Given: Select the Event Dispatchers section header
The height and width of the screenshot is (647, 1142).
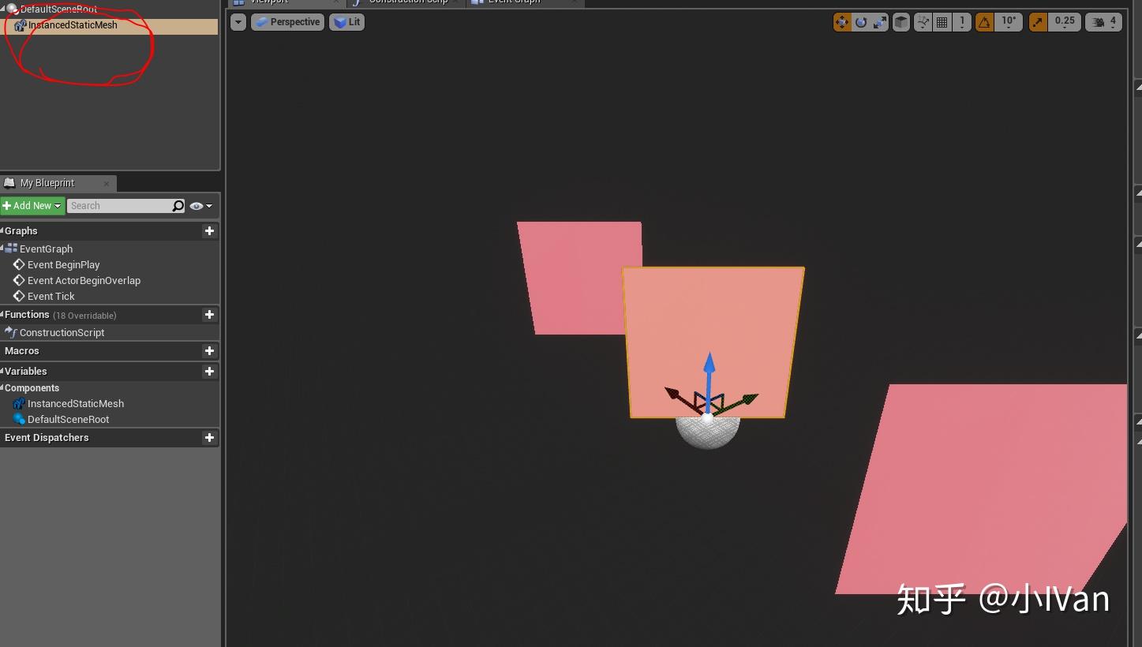Looking at the screenshot, I should point(47,438).
